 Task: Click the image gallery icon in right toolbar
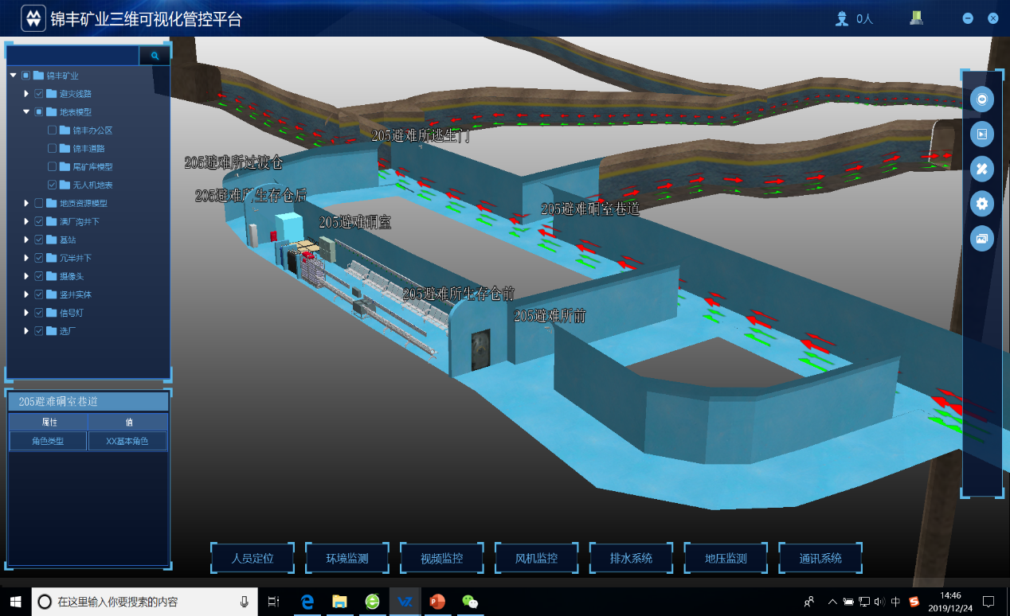tap(982, 238)
